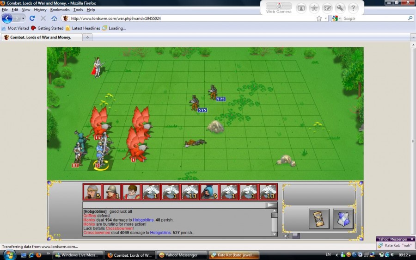Open webcam overlay wrench settings
Screen dimensions: 416x260
pyautogui.click(x=340, y=8)
